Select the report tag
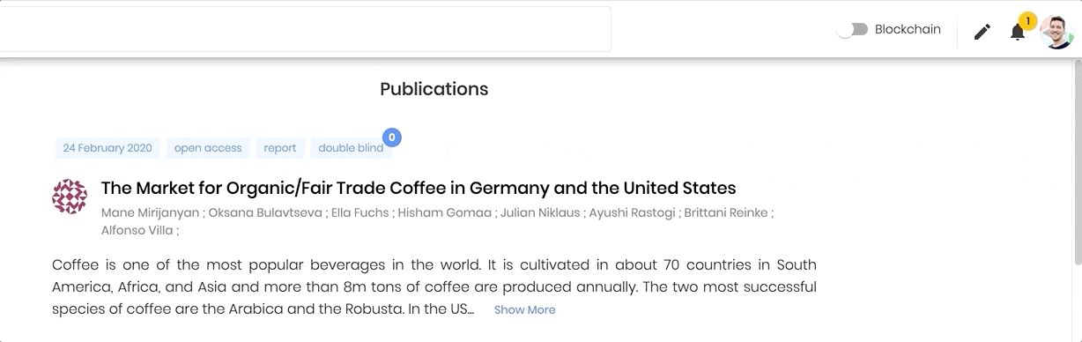The width and height of the screenshot is (1082, 342). [x=280, y=148]
